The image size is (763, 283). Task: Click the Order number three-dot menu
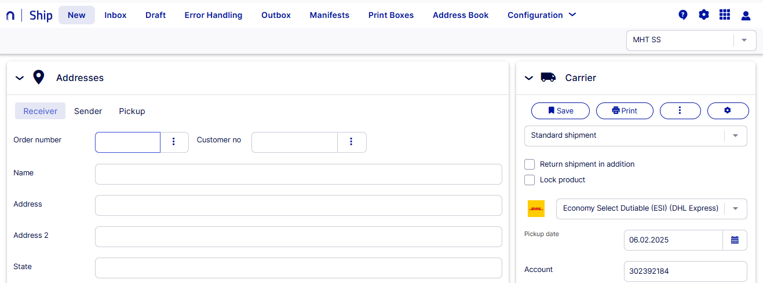[x=174, y=142]
